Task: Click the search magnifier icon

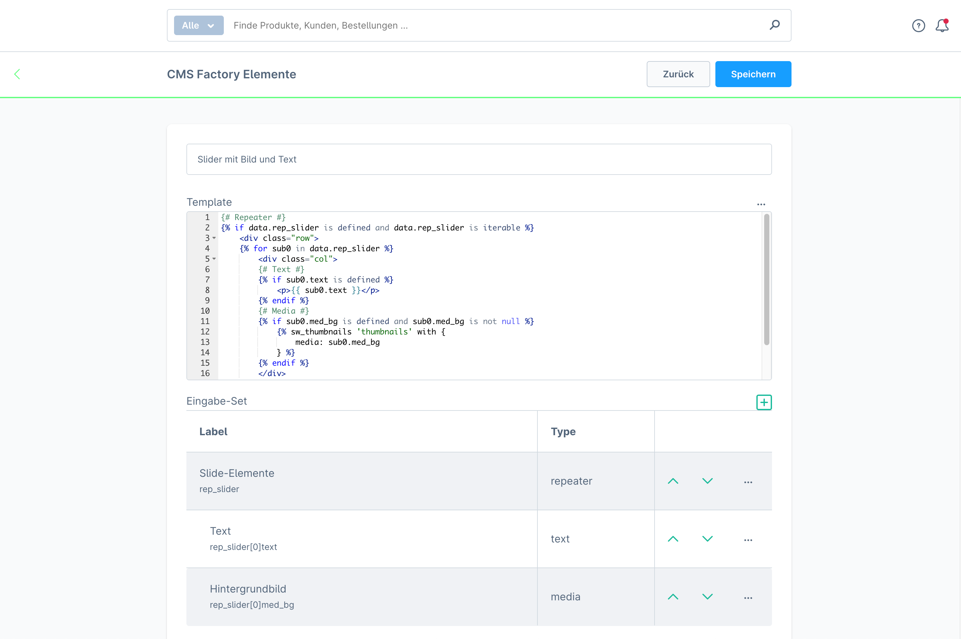Action: [x=775, y=25]
